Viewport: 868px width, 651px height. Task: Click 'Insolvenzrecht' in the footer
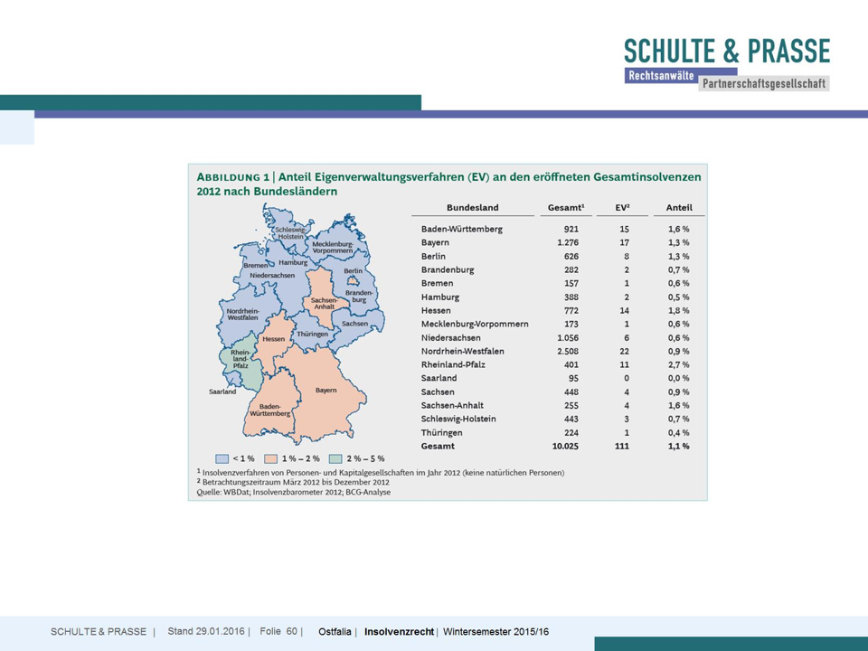399,631
